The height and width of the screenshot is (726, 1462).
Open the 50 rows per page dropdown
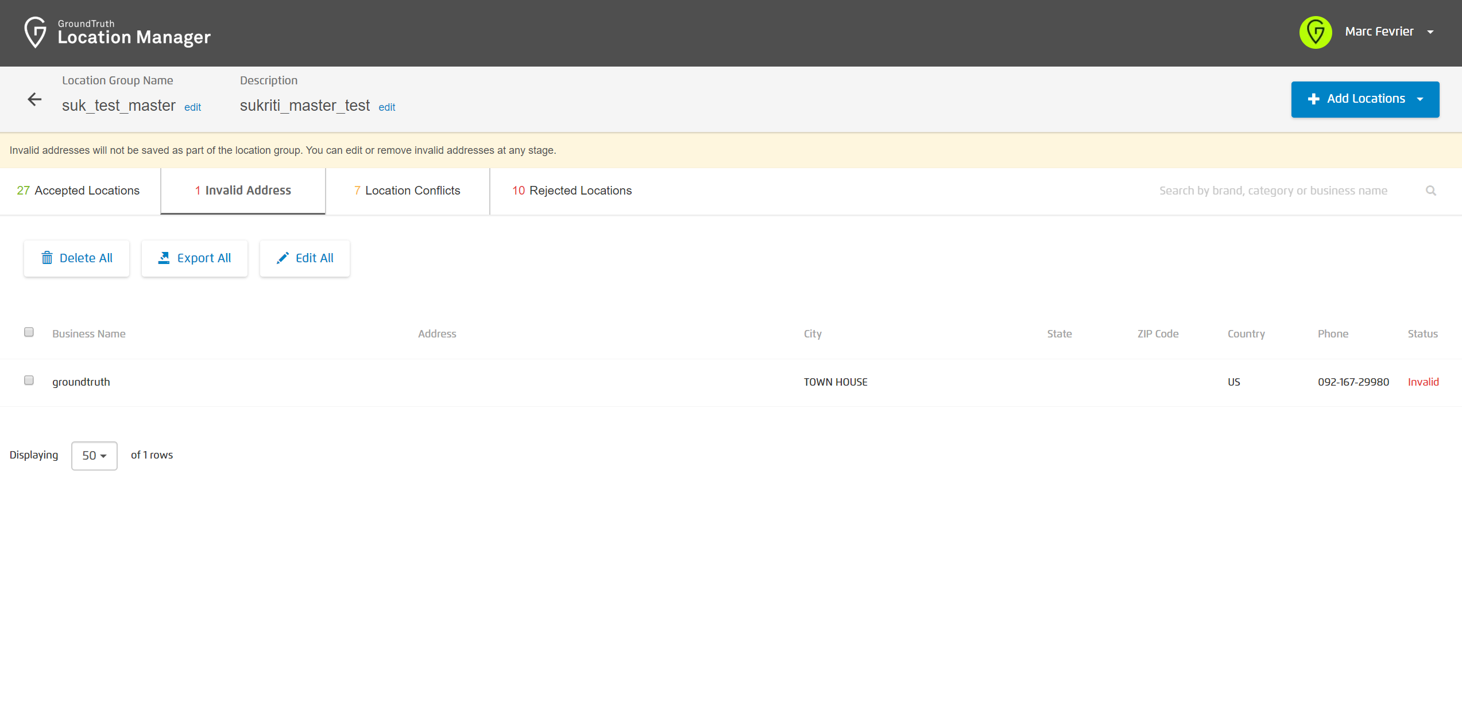pos(94,456)
